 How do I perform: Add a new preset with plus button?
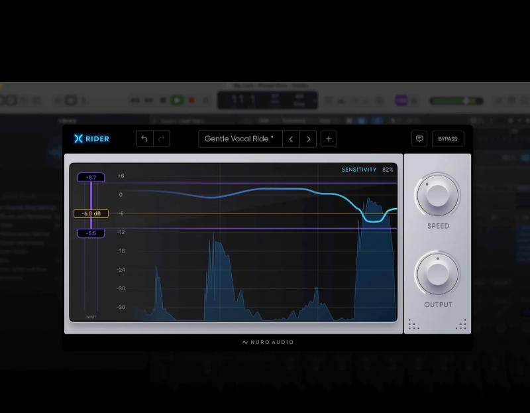pyautogui.click(x=329, y=139)
